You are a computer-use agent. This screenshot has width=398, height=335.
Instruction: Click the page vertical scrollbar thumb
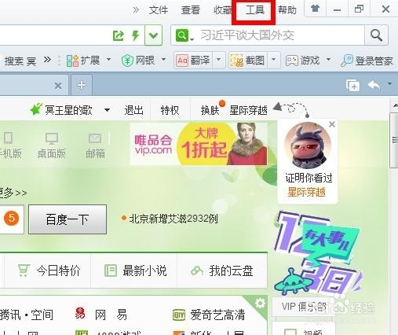pyautogui.click(x=394, y=140)
